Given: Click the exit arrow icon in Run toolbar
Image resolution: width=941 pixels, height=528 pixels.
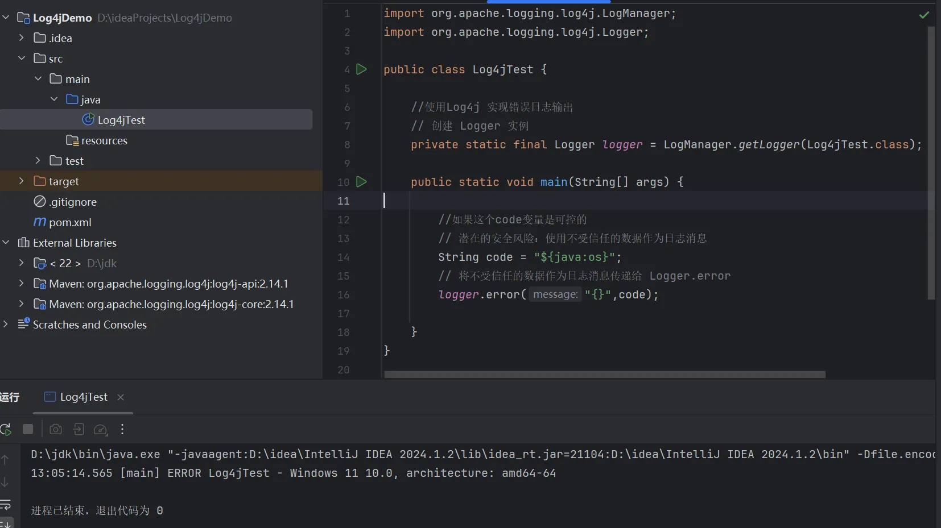Looking at the screenshot, I should [x=79, y=430].
